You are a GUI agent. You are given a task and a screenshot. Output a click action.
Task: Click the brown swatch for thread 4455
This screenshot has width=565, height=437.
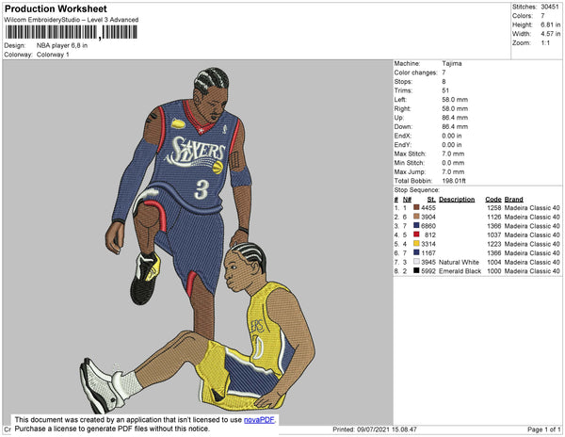(416, 208)
